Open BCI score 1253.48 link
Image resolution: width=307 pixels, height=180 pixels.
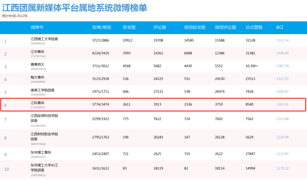click(x=282, y=119)
